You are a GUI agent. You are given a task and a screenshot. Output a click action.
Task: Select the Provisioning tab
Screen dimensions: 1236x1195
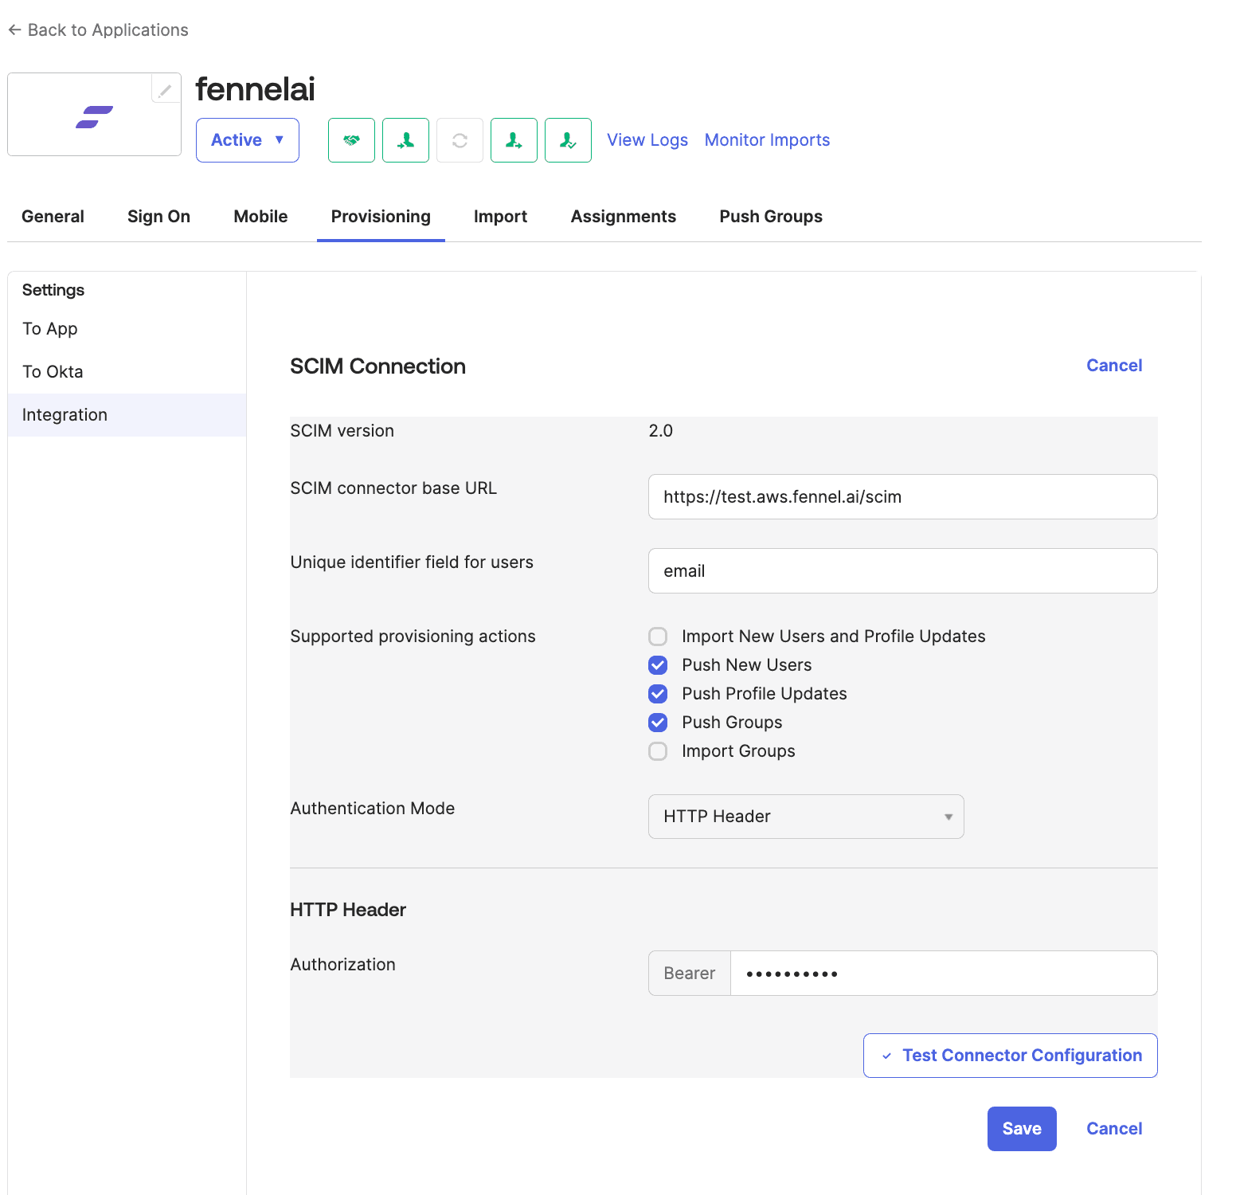tap(381, 217)
